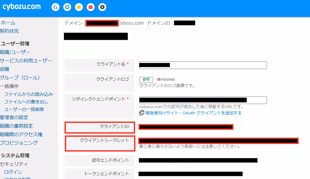Screen dimensions: 310x179
Task: Click the ユーザー管理 section heading
Action: coord(15,44)
